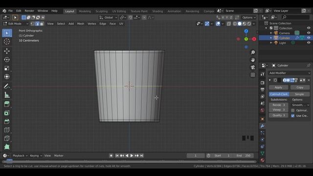Remove the modifier with the X button

(309, 80)
